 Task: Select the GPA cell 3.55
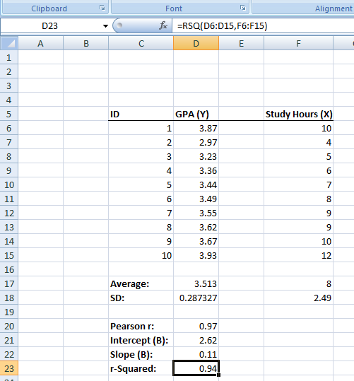(196, 213)
